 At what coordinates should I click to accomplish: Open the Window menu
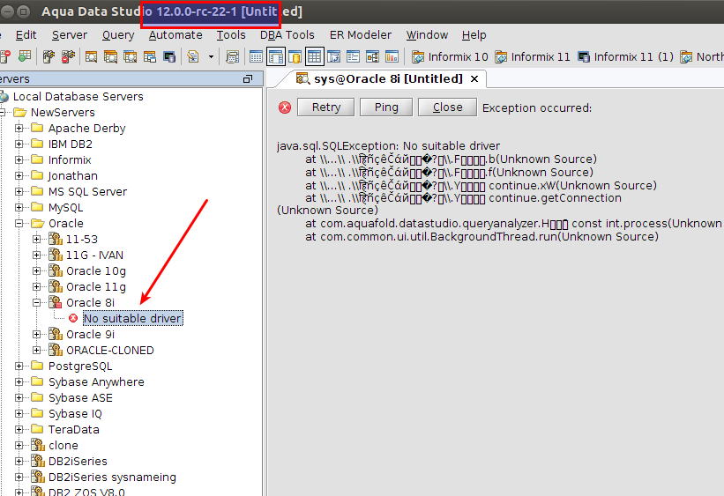coord(427,35)
